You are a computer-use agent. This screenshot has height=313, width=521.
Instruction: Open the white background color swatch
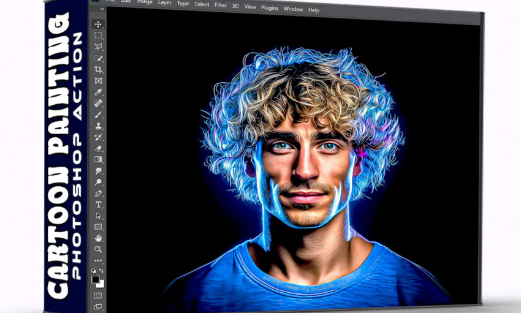click(101, 284)
